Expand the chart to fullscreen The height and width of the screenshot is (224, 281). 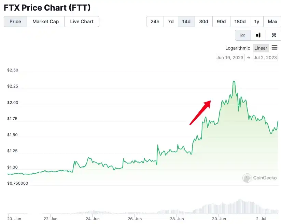click(x=273, y=35)
